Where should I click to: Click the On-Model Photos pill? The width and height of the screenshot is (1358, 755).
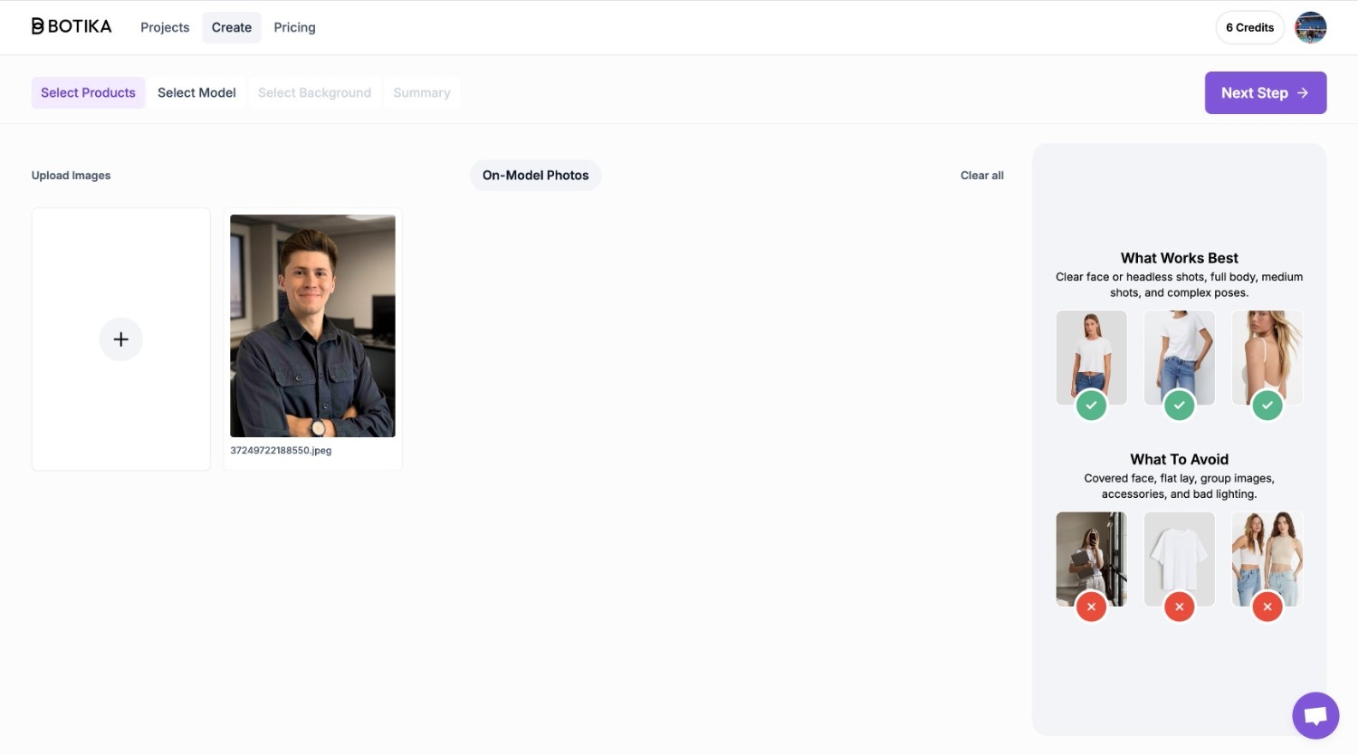pyautogui.click(x=535, y=176)
